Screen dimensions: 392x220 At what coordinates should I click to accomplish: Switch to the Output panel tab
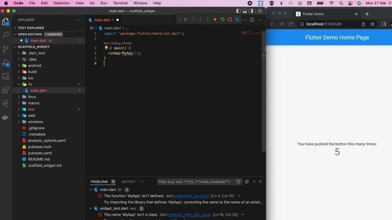click(129, 182)
